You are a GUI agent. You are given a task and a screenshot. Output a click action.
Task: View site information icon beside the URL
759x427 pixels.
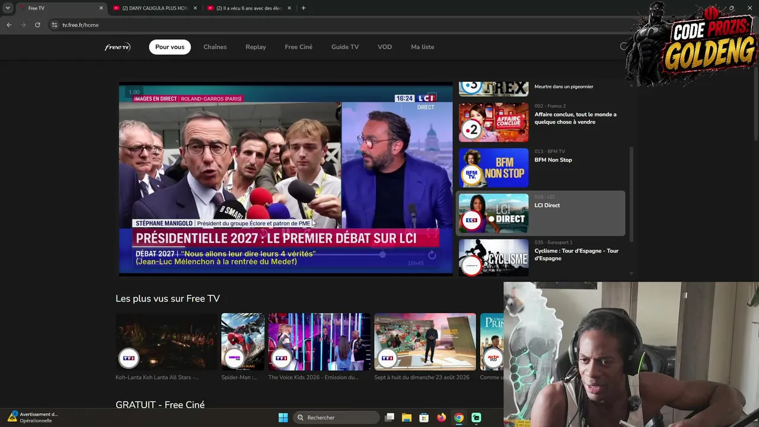pos(55,25)
